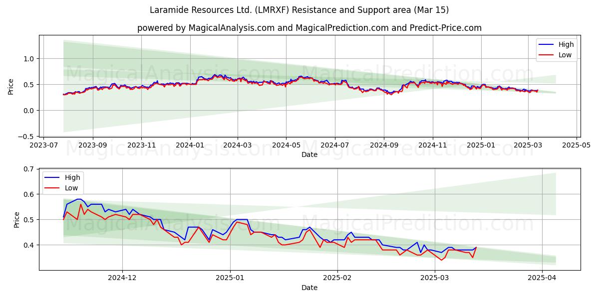Click the 'Date' x-axis title of the top chart

pyautogui.click(x=309, y=155)
